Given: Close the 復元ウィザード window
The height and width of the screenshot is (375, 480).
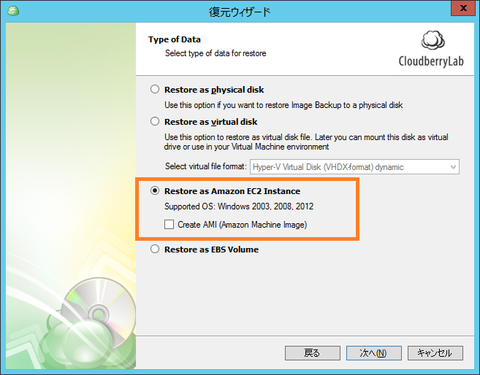Looking at the screenshot, I should 463,8.
